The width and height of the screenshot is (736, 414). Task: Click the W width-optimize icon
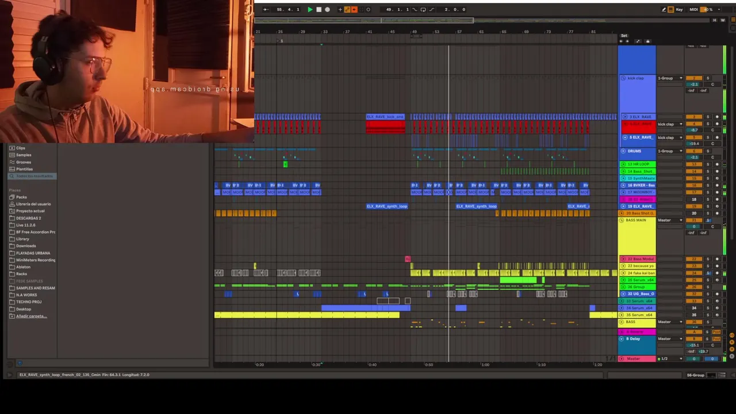pyautogui.click(x=723, y=20)
